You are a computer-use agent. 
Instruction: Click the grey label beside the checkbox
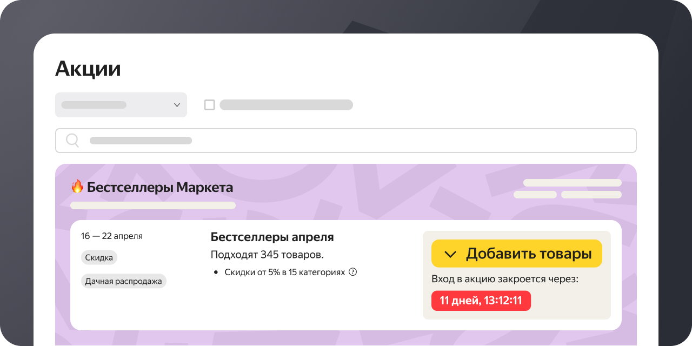point(286,105)
